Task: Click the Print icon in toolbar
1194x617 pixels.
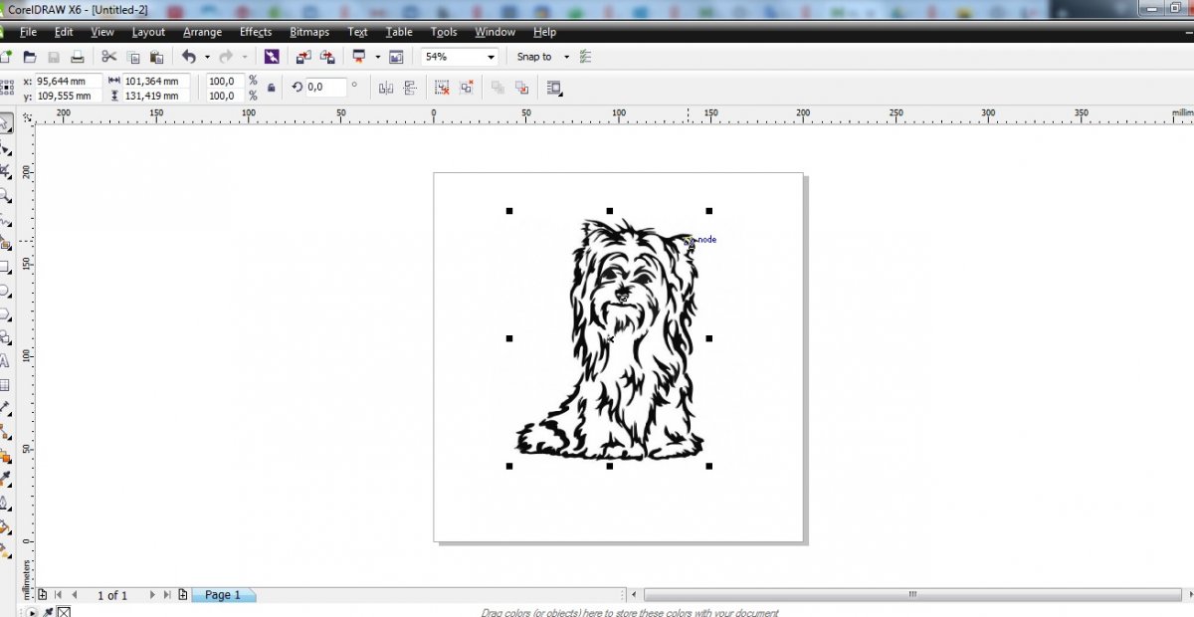Action: (77, 58)
